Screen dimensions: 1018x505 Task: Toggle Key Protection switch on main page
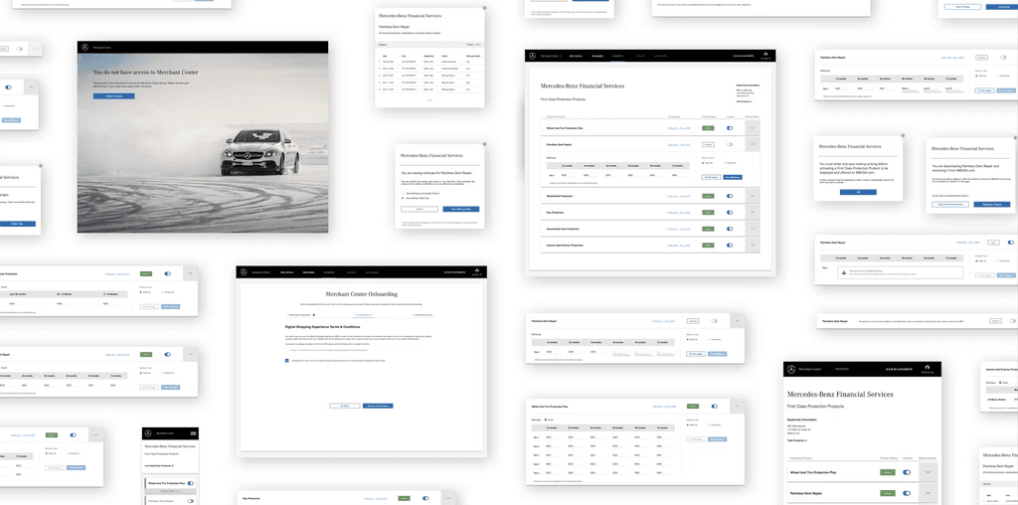coord(729,213)
